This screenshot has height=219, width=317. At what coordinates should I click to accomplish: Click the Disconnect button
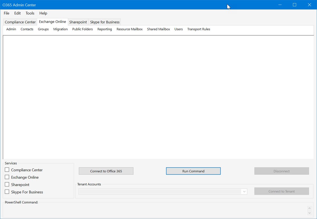click(x=282, y=171)
